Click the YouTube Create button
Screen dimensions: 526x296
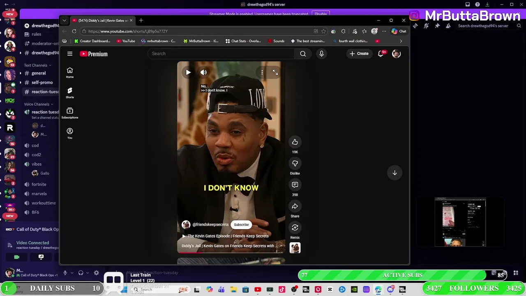tap(359, 53)
